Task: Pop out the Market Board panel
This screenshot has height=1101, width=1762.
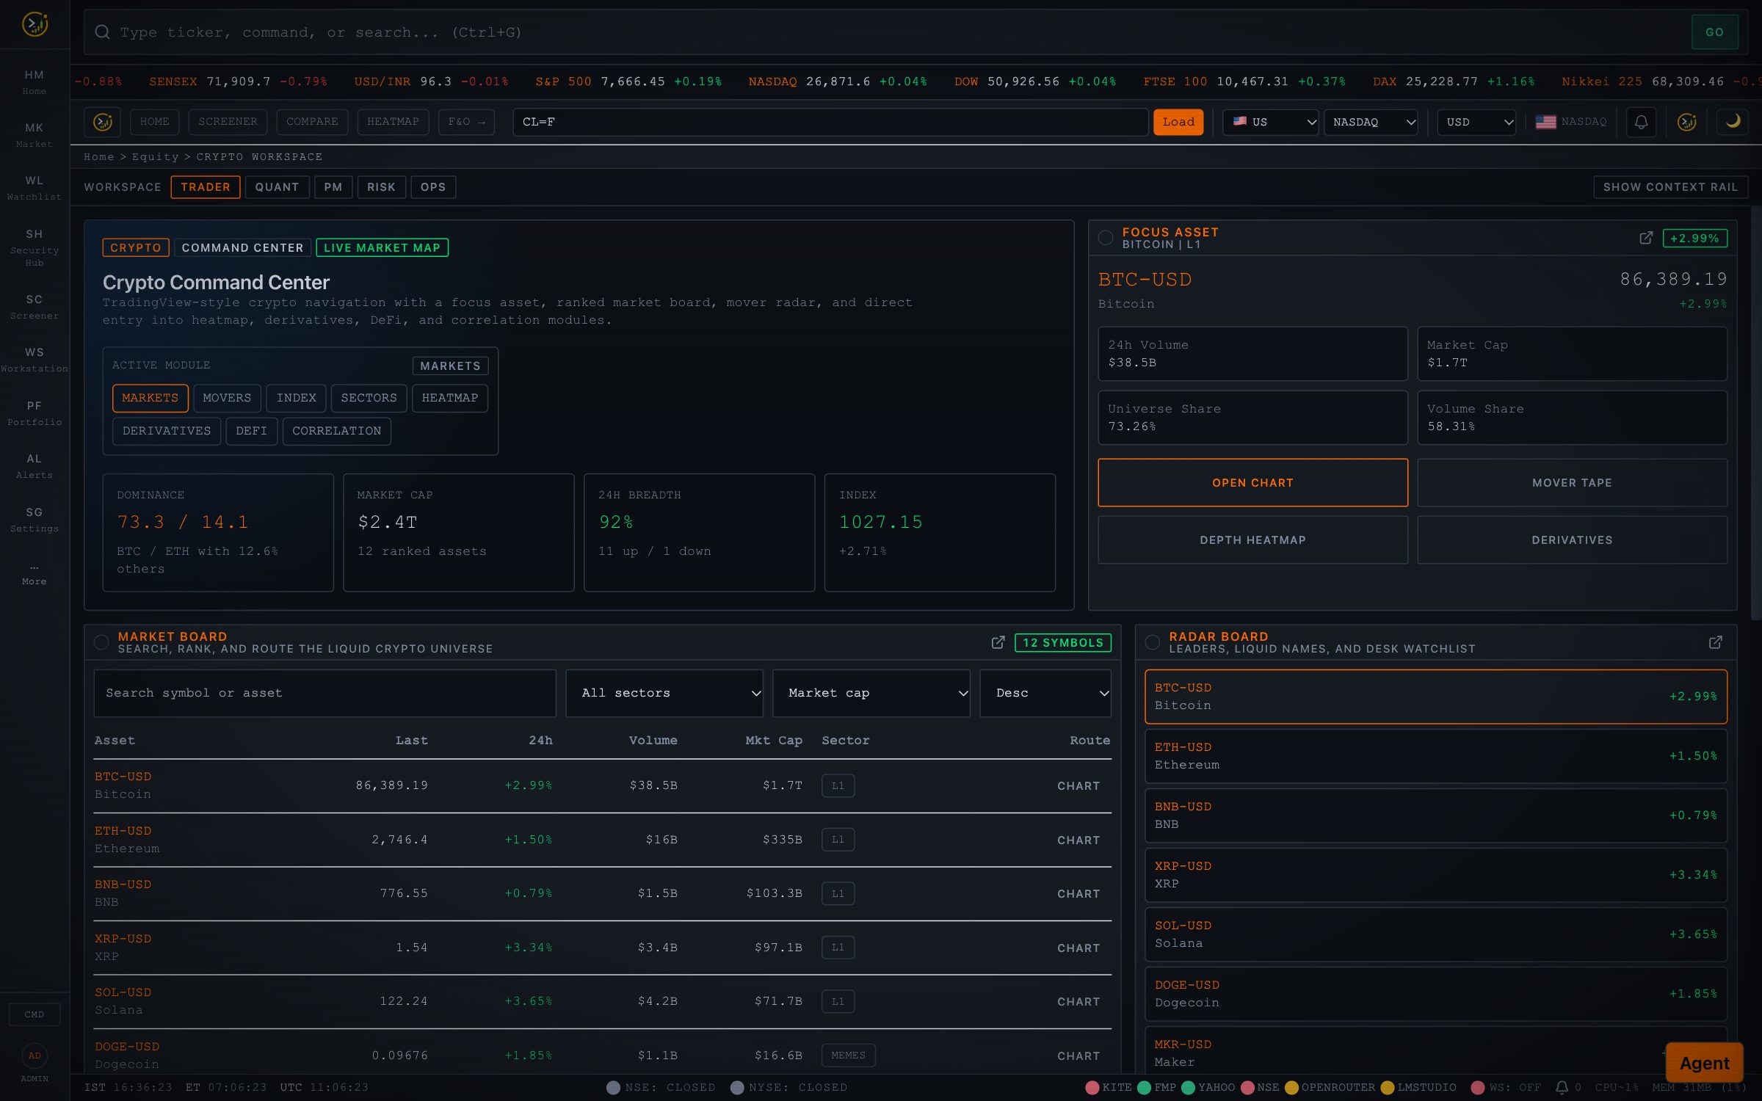Action: tap(998, 642)
